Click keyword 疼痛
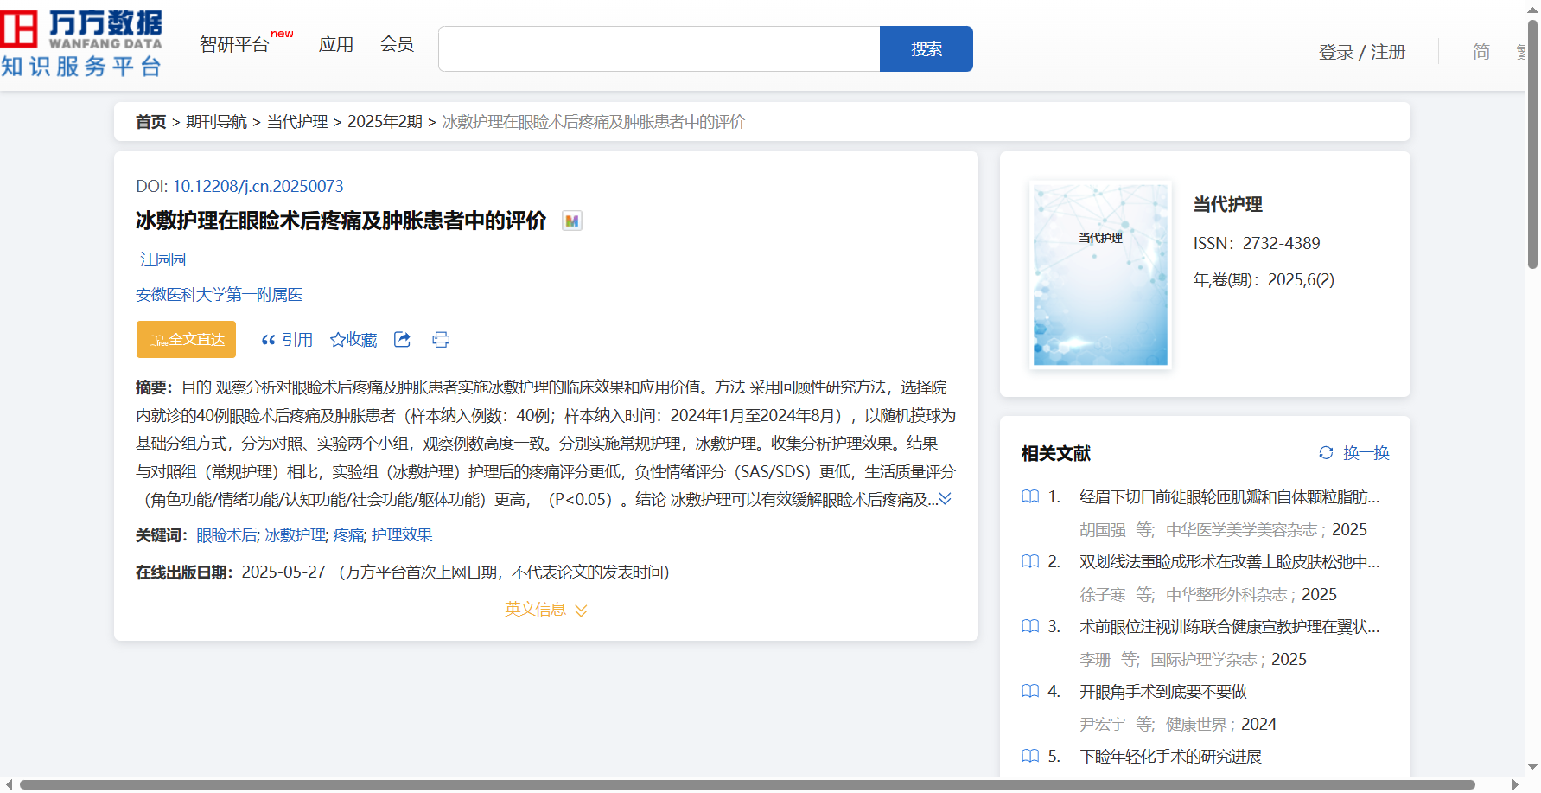The width and height of the screenshot is (1541, 793). click(x=348, y=535)
